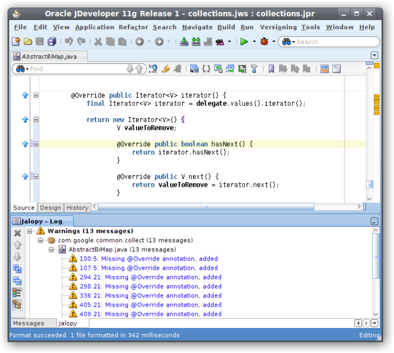Navigate forward with the Forward arrow
The image size is (394, 353).
point(159,42)
